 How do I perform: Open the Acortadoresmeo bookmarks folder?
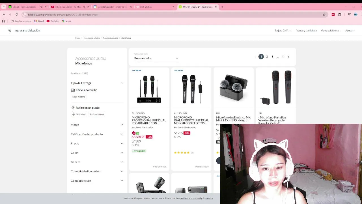tap(21, 21)
